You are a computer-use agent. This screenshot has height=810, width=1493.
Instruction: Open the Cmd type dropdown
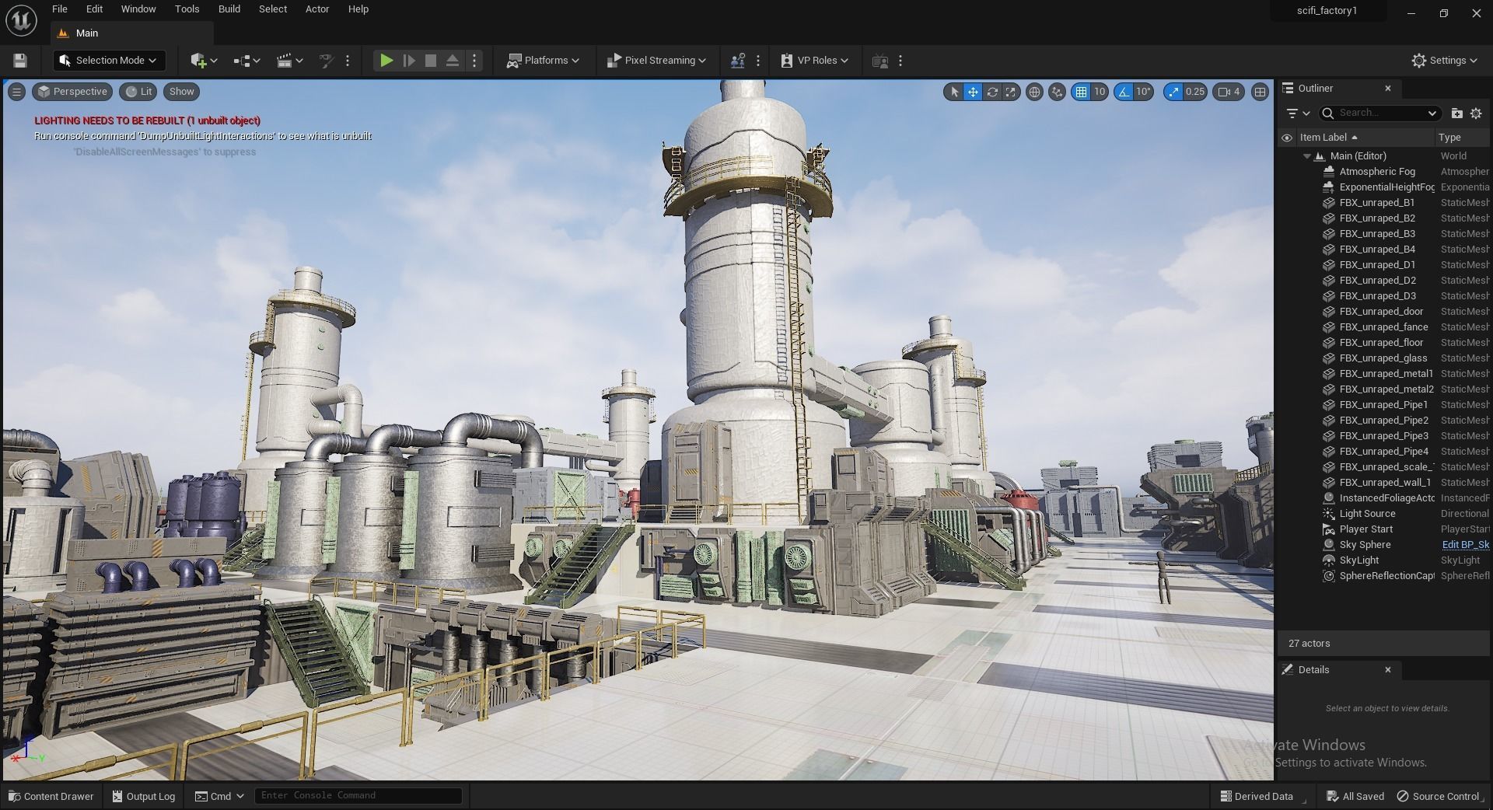tap(219, 796)
